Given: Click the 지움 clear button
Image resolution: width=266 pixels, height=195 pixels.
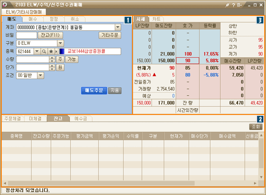Looking at the screenshot, I should coord(115,91).
